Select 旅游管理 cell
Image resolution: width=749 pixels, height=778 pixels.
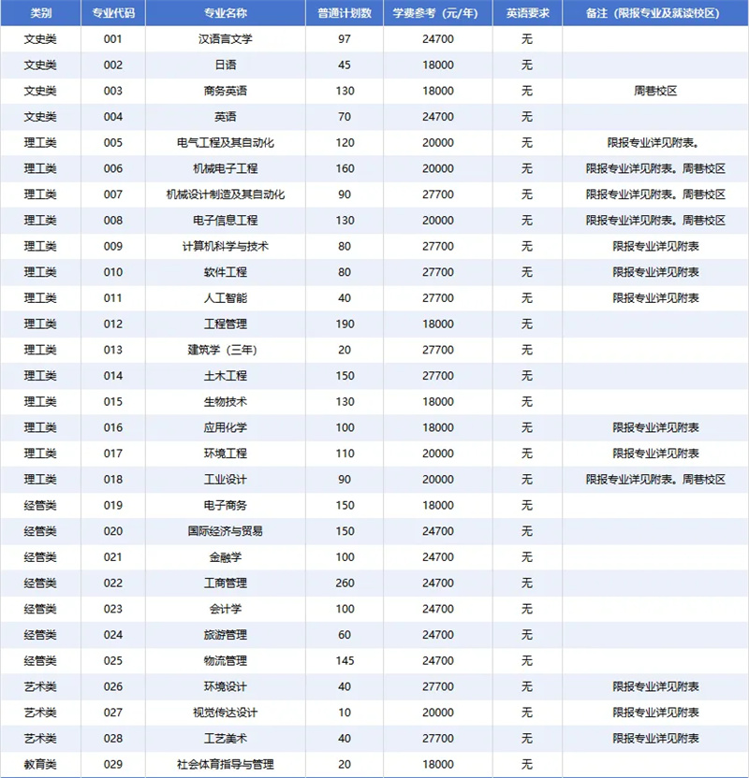tap(226, 635)
